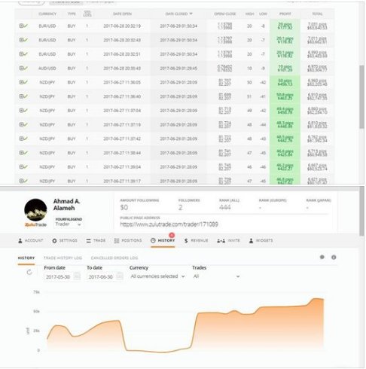Image resolution: width=366 pixels, height=369 pixels.
Task: Click the Total column header
Action: coord(317,14)
